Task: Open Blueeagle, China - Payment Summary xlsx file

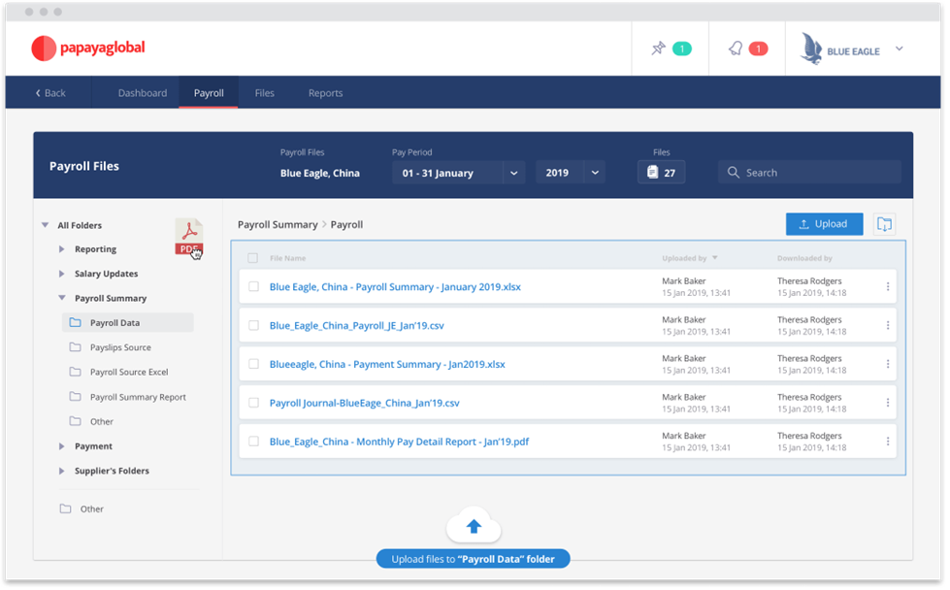Action: [x=387, y=364]
